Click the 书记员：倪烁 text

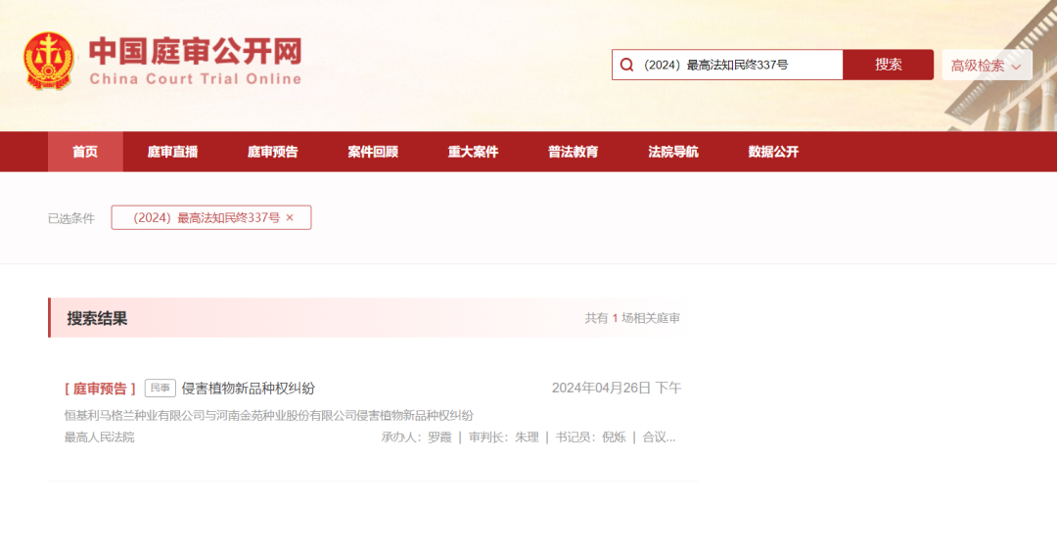(x=590, y=437)
